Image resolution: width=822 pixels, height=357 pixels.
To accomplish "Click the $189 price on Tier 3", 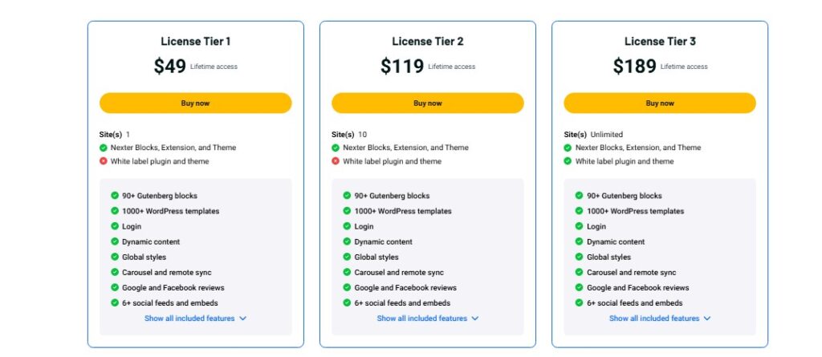I will point(634,67).
